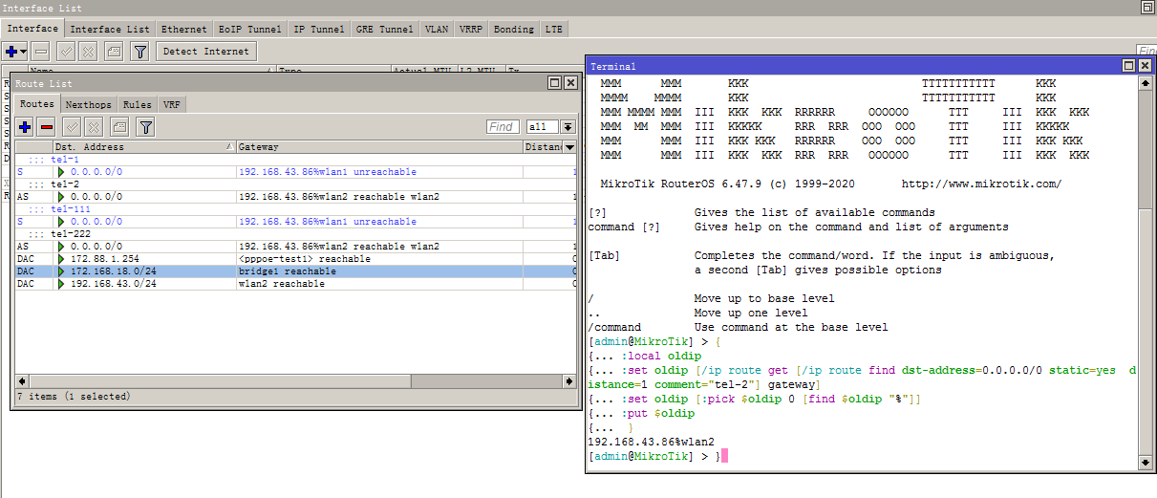This screenshot has height=498, width=1157.
Task: Open the column chooser dropdown after the Distance column
Action: click(570, 147)
